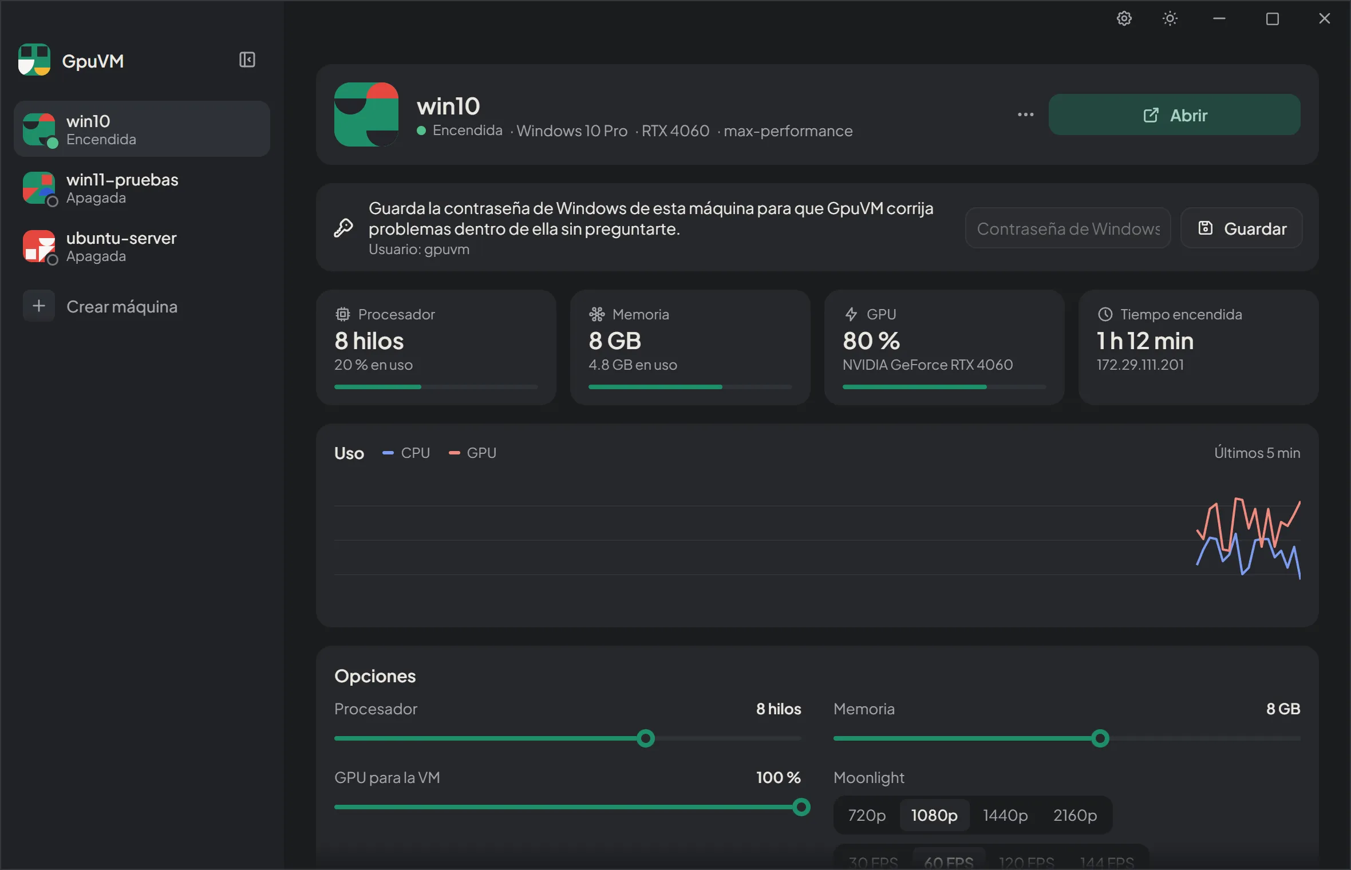This screenshot has height=870, width=1351.
Task: Click the 4.8 GB en uso text
Action: coord(633,365)
